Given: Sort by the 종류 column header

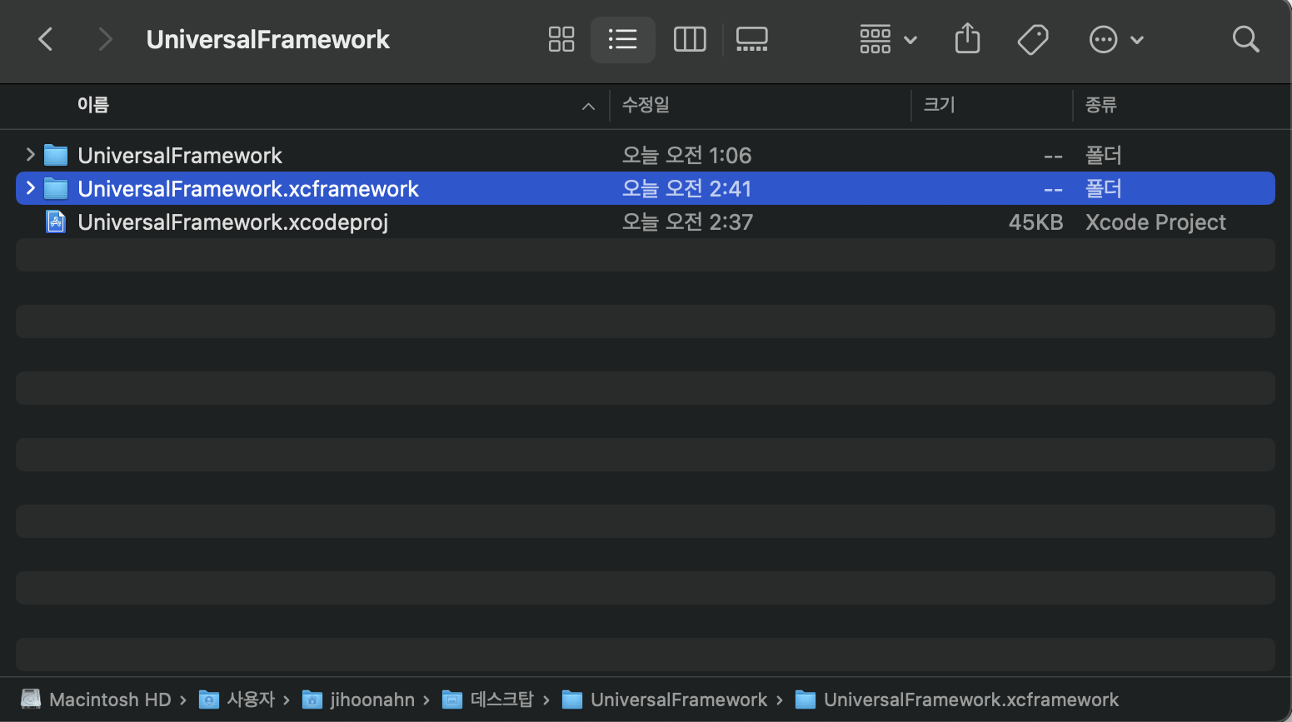Looking at the screenshot, I should tap(1100, 105).
